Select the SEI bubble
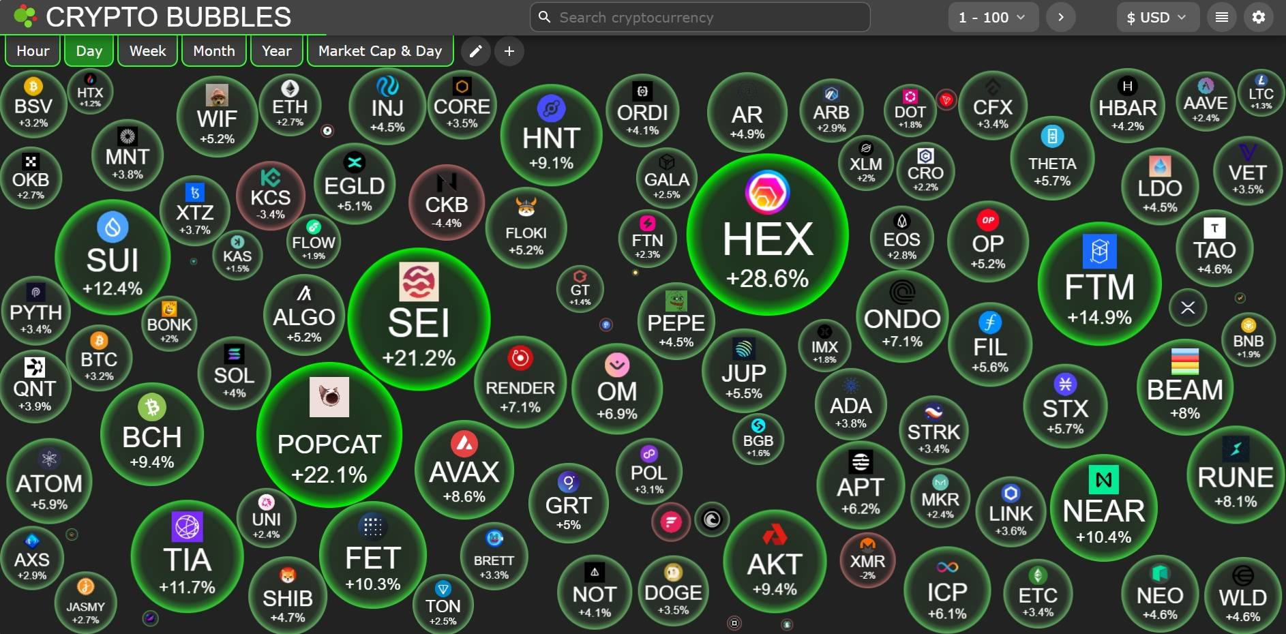Screen dimensions: 1286x634 (419, 319)
